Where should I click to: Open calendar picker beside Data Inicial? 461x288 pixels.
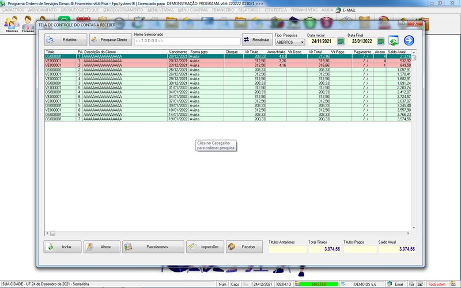click(x=341, y=41)
